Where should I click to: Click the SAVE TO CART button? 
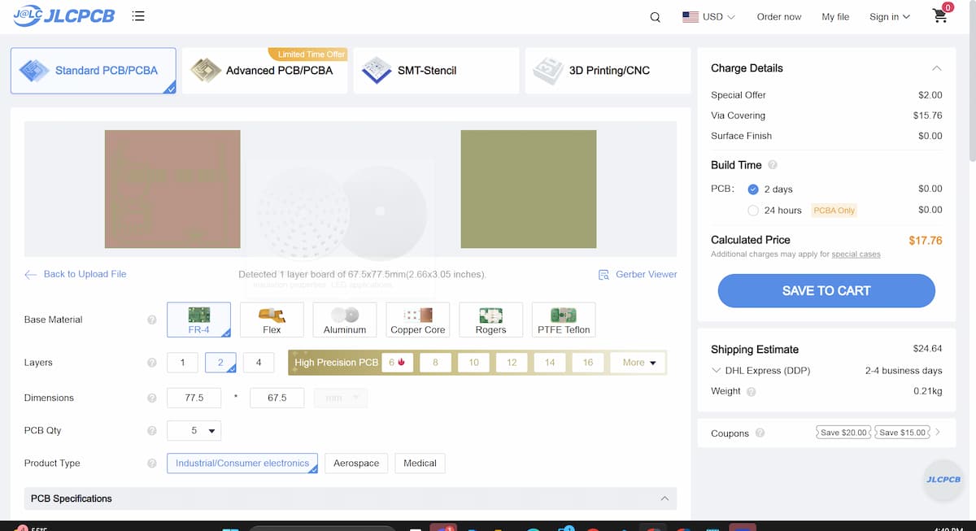pos(826,290)
